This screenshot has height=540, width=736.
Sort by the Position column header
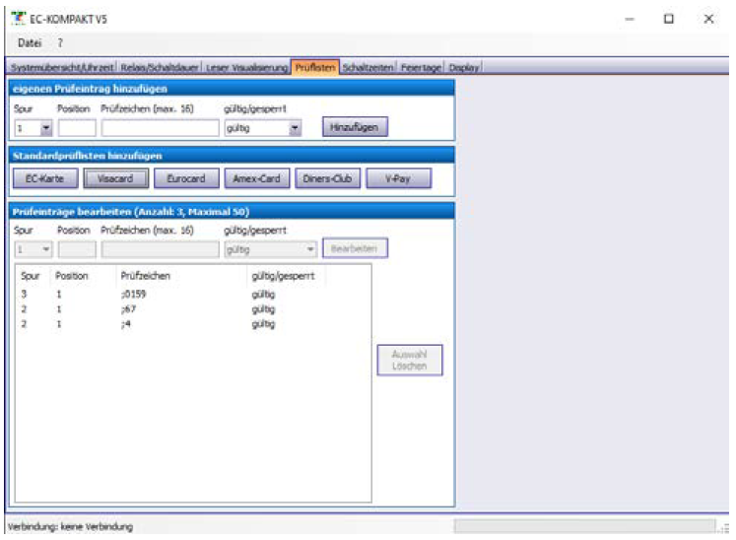click(72, 276)
